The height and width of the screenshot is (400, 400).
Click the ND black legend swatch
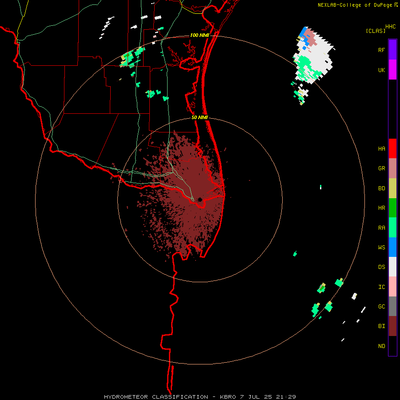tap(392, 346)
